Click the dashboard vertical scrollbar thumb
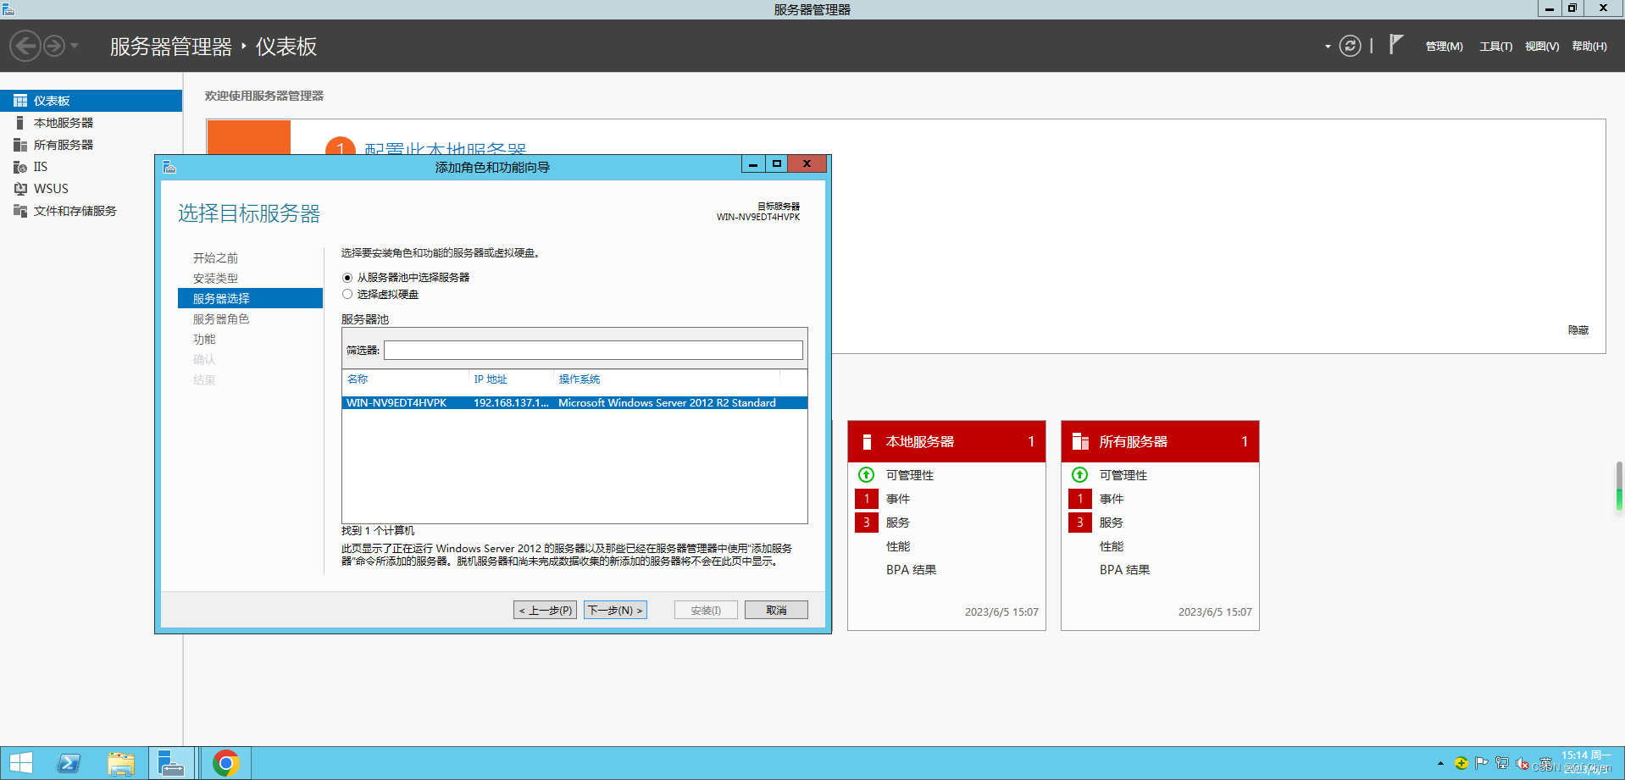The image size is (1625, 780). [1619, 486]
